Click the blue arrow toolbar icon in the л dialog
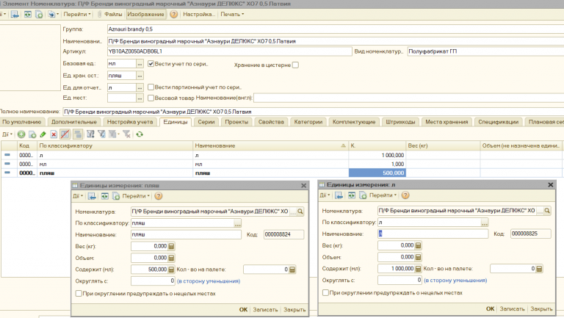This screenshot has height=318, width=564. pyautogui.click(x=339, y=195)
